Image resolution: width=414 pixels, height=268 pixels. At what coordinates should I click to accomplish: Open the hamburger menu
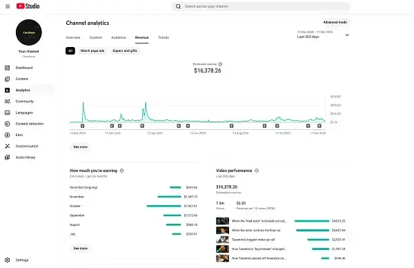tap(8, 6)
